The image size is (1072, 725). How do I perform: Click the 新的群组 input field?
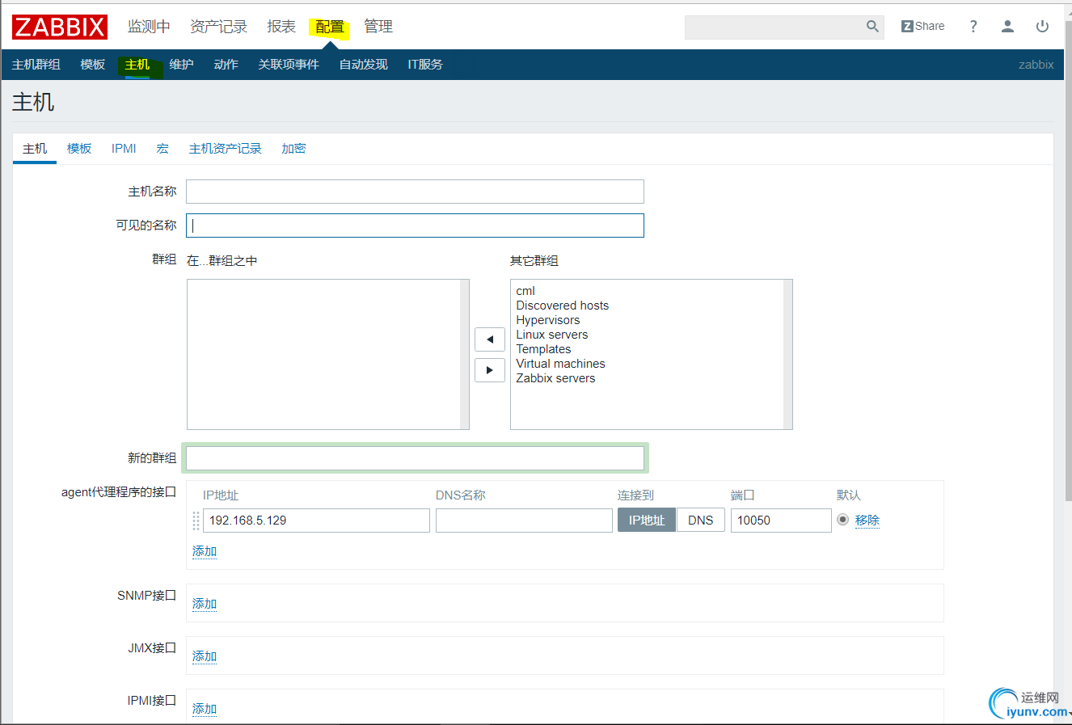(415, 458)
